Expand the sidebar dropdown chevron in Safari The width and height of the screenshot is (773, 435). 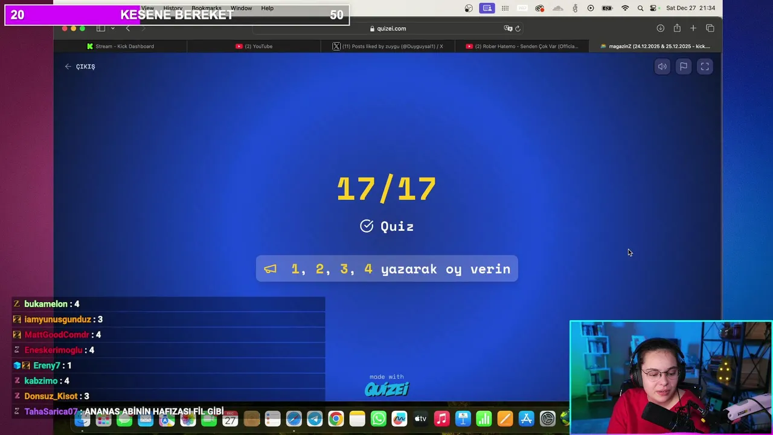pyautogui.click(x=112, y=28)
